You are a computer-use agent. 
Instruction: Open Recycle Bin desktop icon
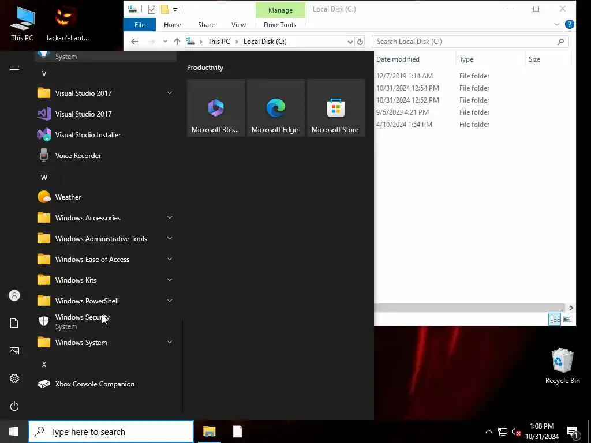coord(562,366)
